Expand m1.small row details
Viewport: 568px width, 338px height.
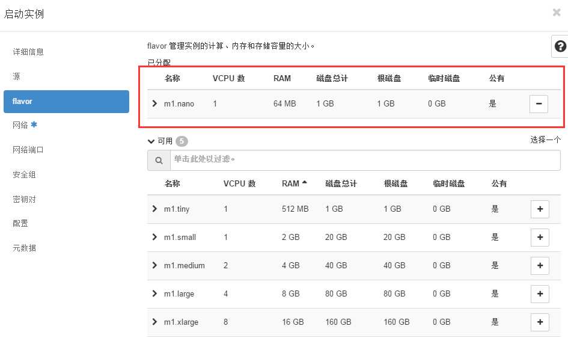coord(154,237)
